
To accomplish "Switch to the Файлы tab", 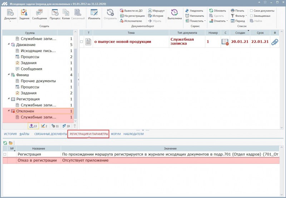I will 24,134.
